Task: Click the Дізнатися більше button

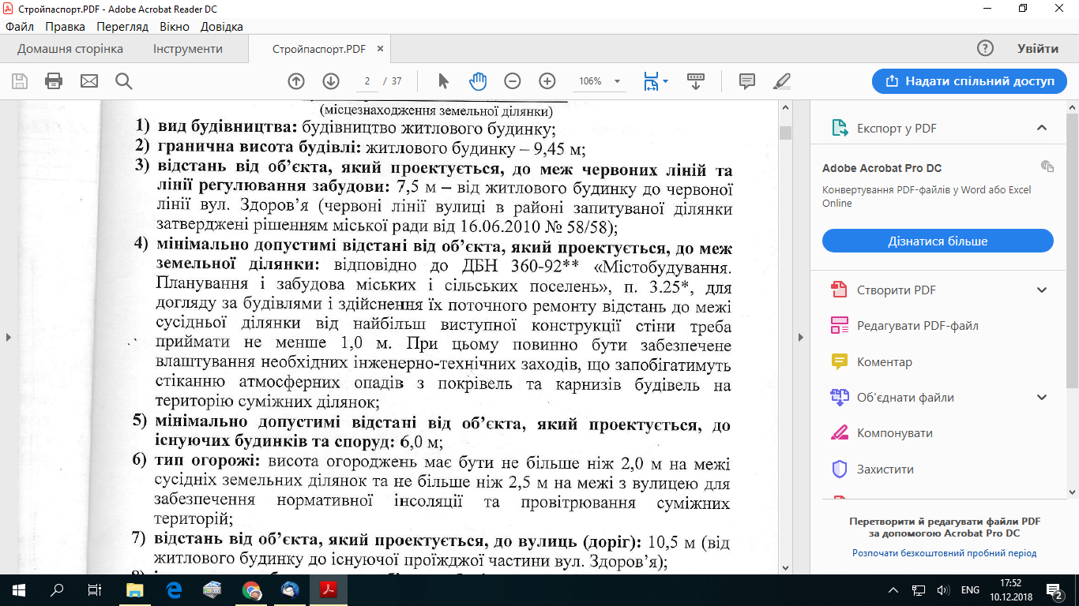Action: tap(938, 241)
